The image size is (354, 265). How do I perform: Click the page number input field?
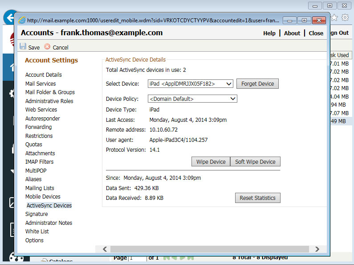[137, 258]
